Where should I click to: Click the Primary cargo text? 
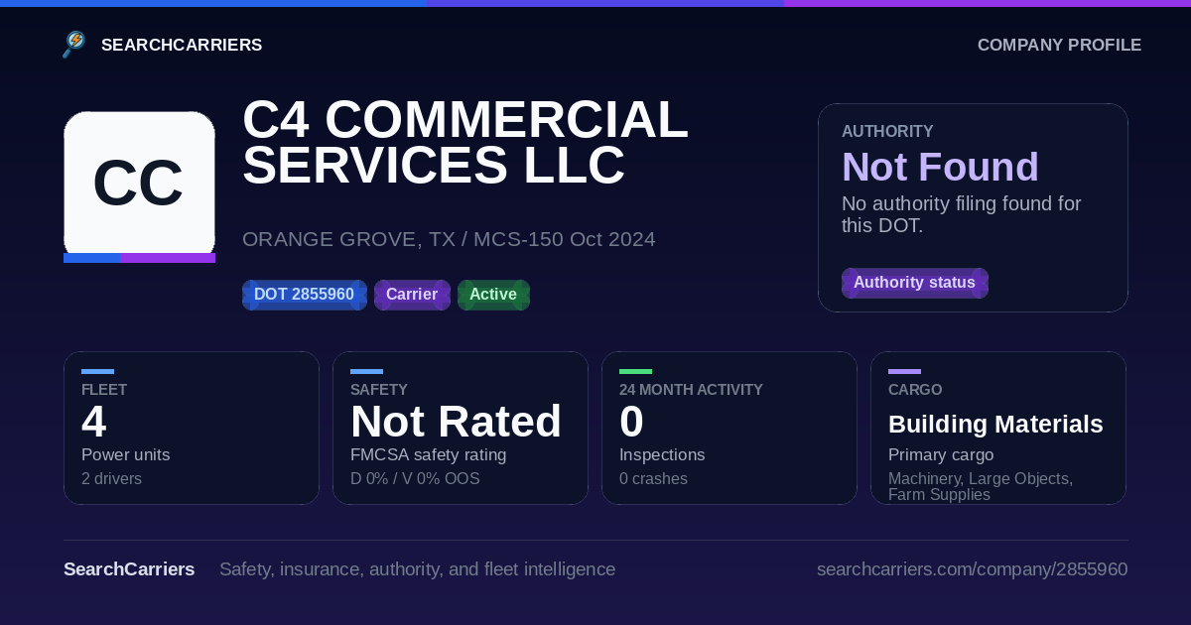(941, 455)
